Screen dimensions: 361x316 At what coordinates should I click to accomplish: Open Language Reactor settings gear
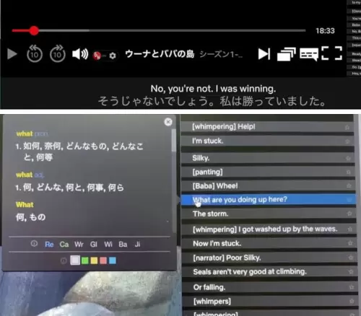click(113, 56)
